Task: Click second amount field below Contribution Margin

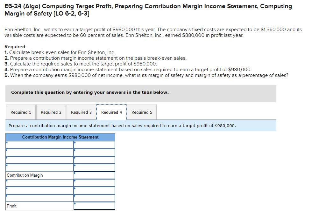Action: click(x=94, y=190)
